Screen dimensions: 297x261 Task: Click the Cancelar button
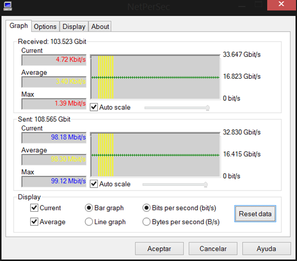[x=213, y=248]
